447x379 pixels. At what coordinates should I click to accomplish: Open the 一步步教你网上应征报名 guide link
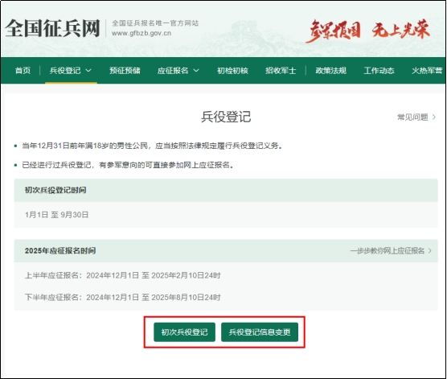[388, 251]
